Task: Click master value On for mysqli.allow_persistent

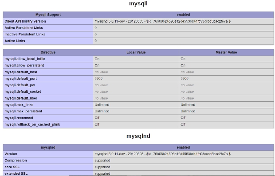Action: pos(183,65)
